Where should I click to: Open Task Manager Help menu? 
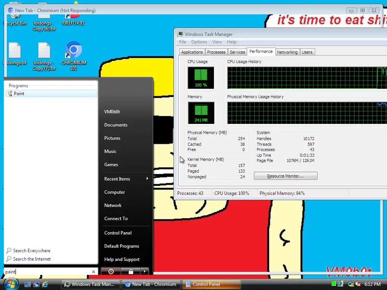click(x=232, y=42)
